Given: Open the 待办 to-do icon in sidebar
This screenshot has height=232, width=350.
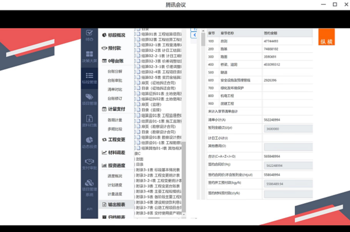Looking at the screenshot, I should (x=89, y=35).
